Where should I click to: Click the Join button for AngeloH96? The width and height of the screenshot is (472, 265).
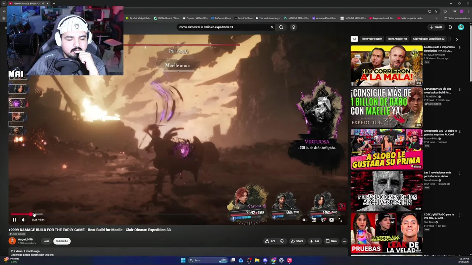(x=46, y=241)
